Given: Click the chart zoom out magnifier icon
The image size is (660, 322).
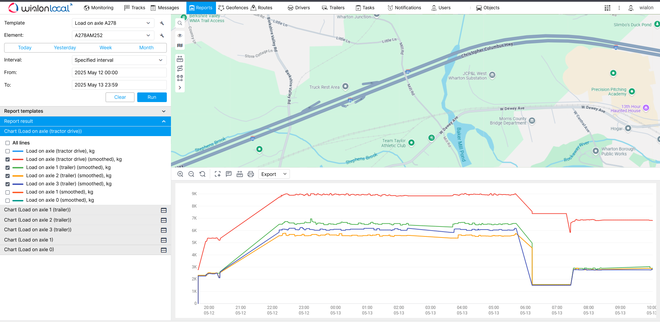Looking at the screenshot, I should click(191, 174).
